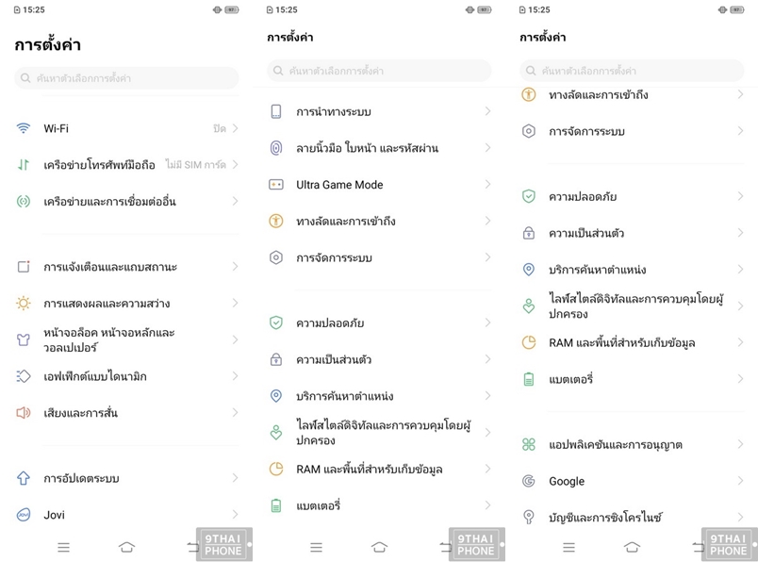Open เครือข่ายโทรศัพท์มือถือ mobile network settings
Image resolution: width=758 pixels, height=562 pixels.
126,165
